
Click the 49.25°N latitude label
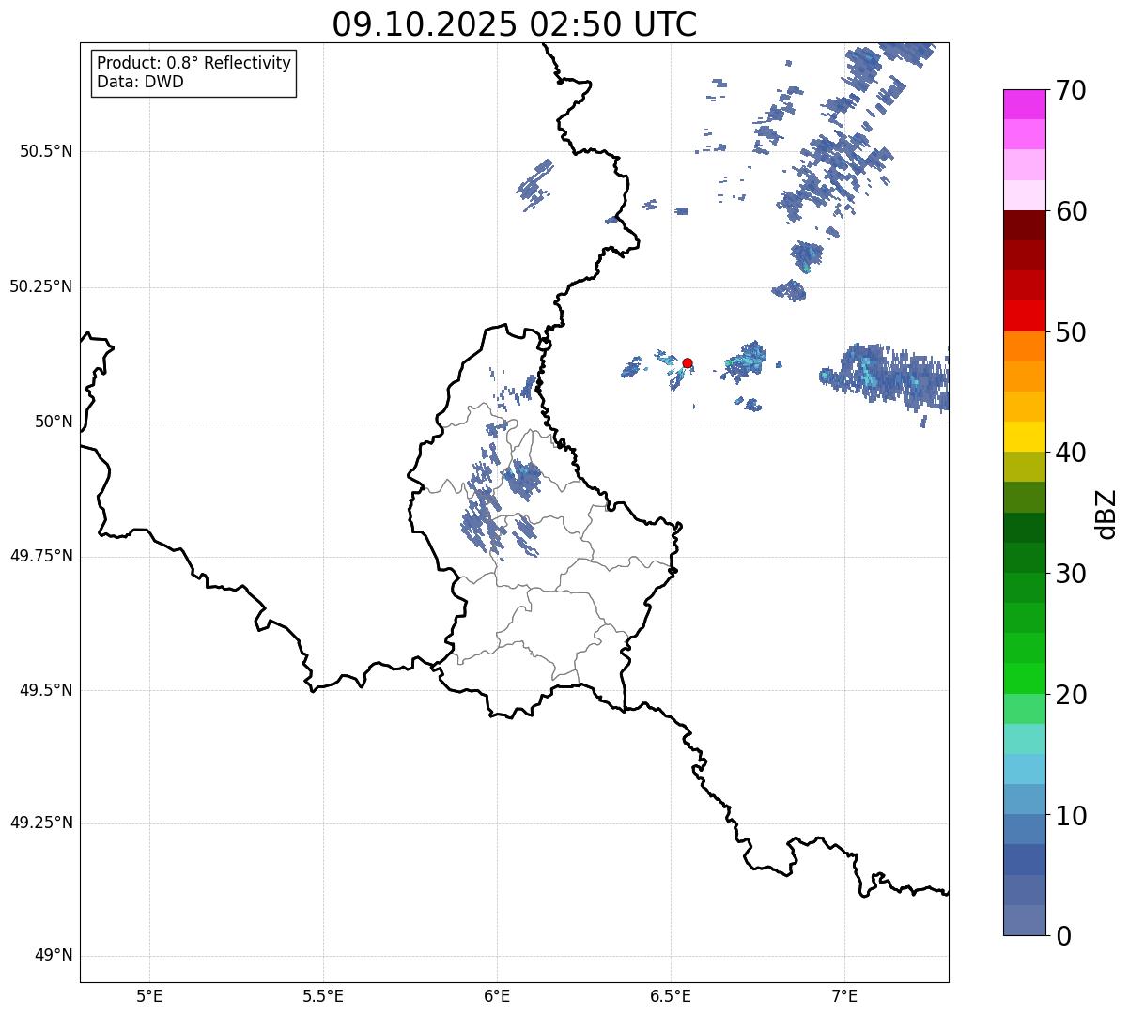coord(40,823)
